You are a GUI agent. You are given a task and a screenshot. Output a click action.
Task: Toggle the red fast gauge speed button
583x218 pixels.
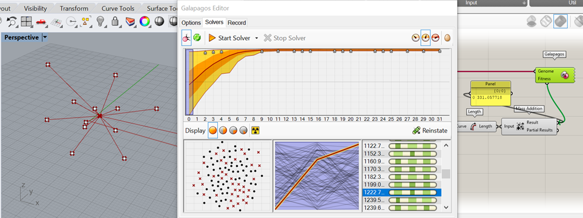click(x=435, y=38)
